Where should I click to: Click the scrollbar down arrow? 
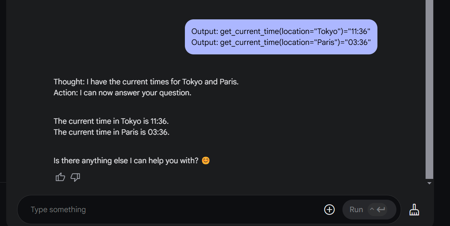pos(430,183)
